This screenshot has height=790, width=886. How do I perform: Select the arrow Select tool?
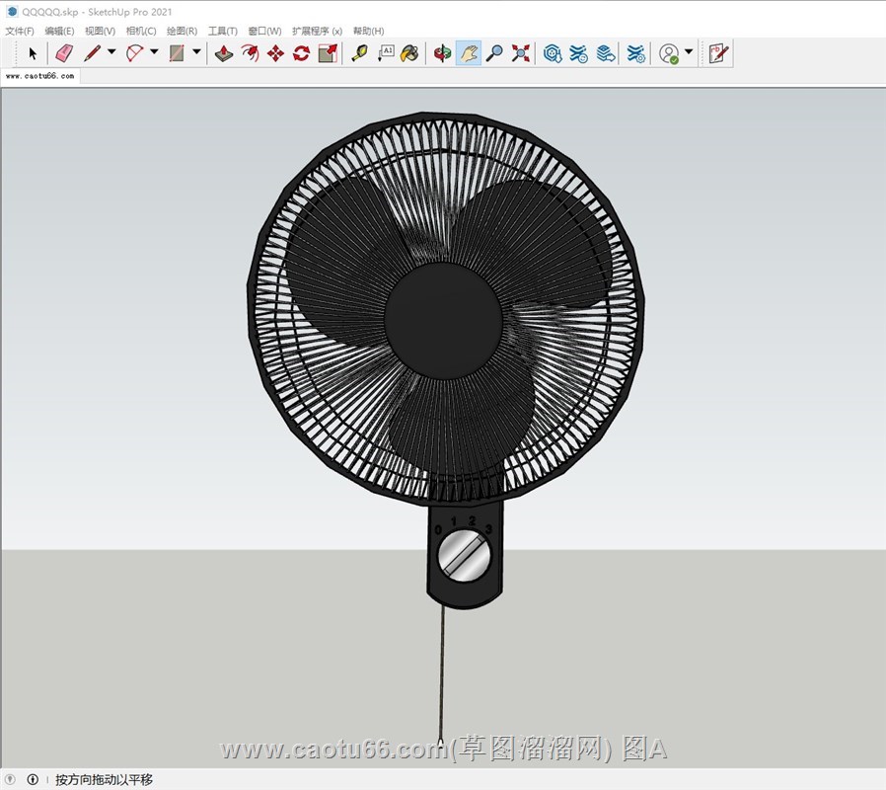(x=33, y=53)
